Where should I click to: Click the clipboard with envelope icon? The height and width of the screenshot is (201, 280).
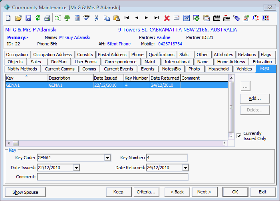[x=206, y=18]
